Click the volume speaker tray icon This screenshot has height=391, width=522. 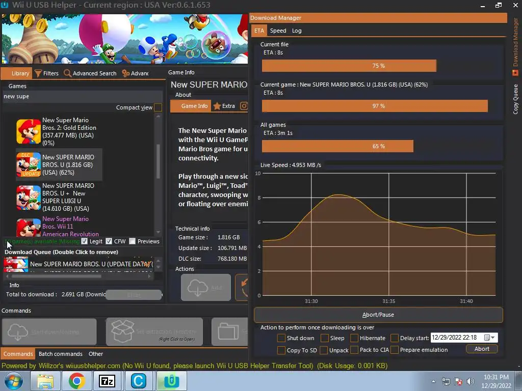coord(471,381)
